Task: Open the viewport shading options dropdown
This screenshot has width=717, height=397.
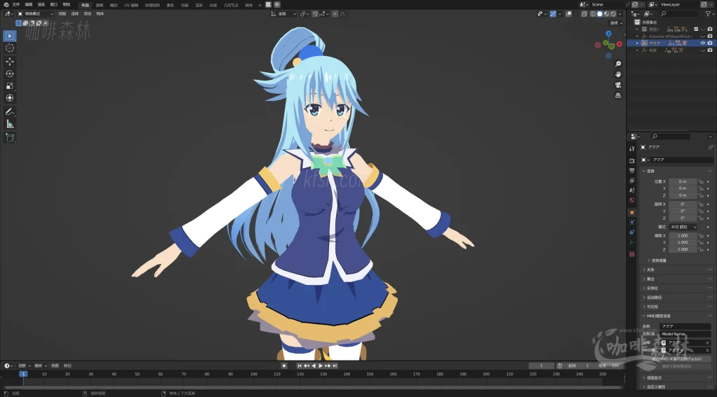Action: coord(620,14)
